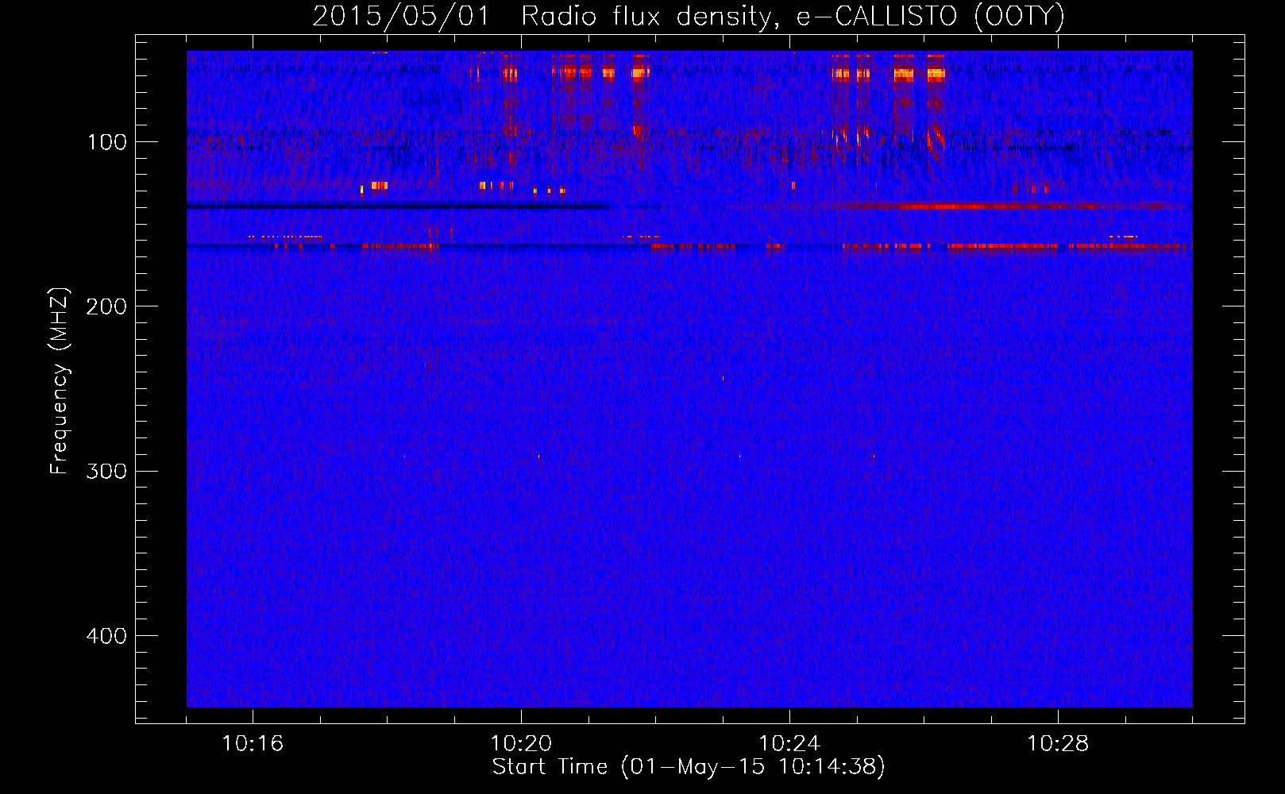Screen dimensions: 1285x794
Task: Click the 10:20 time tick label
Action: click(521, 744)
